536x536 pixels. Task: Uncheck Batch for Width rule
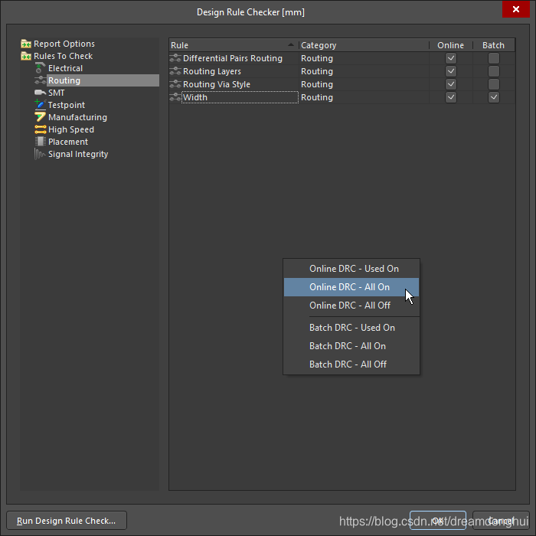(x=494, y=97)
